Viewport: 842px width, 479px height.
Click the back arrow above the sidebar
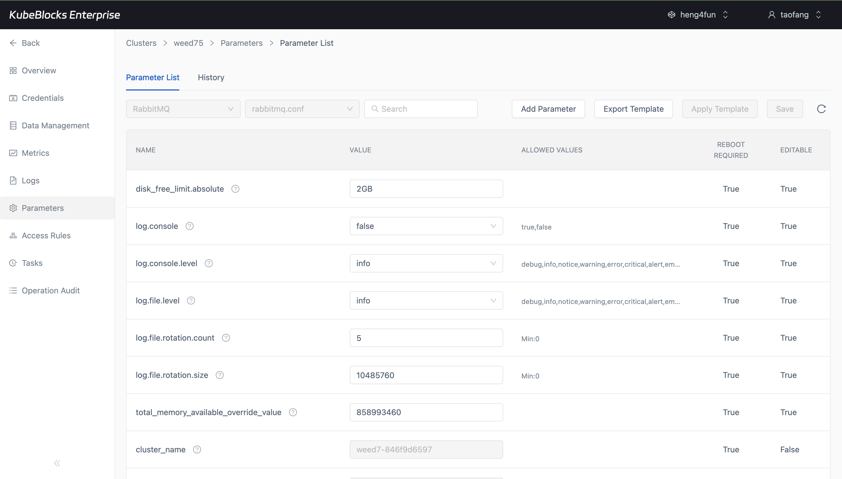click(x=13, y=43)
